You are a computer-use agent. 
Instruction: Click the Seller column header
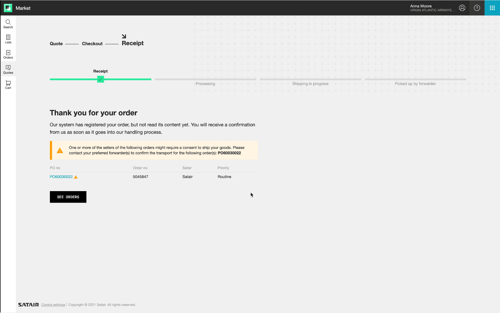pyautogui.click(x=187, y=168)
